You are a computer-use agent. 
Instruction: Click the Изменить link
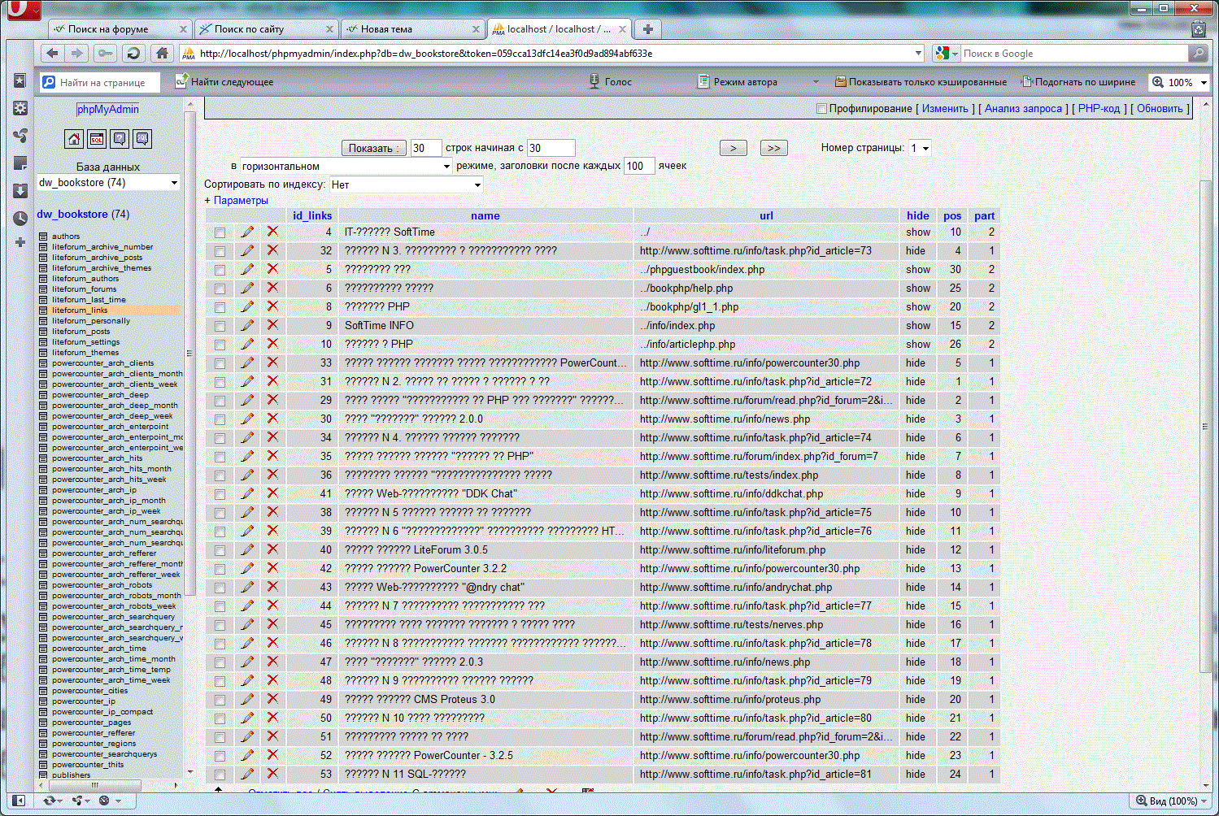[945, 109]
